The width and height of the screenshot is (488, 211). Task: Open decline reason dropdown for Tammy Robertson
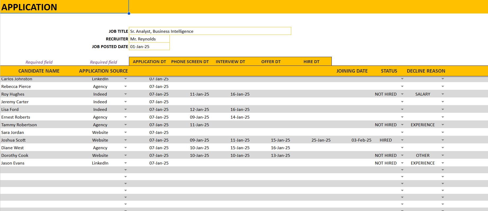point(443,125)
